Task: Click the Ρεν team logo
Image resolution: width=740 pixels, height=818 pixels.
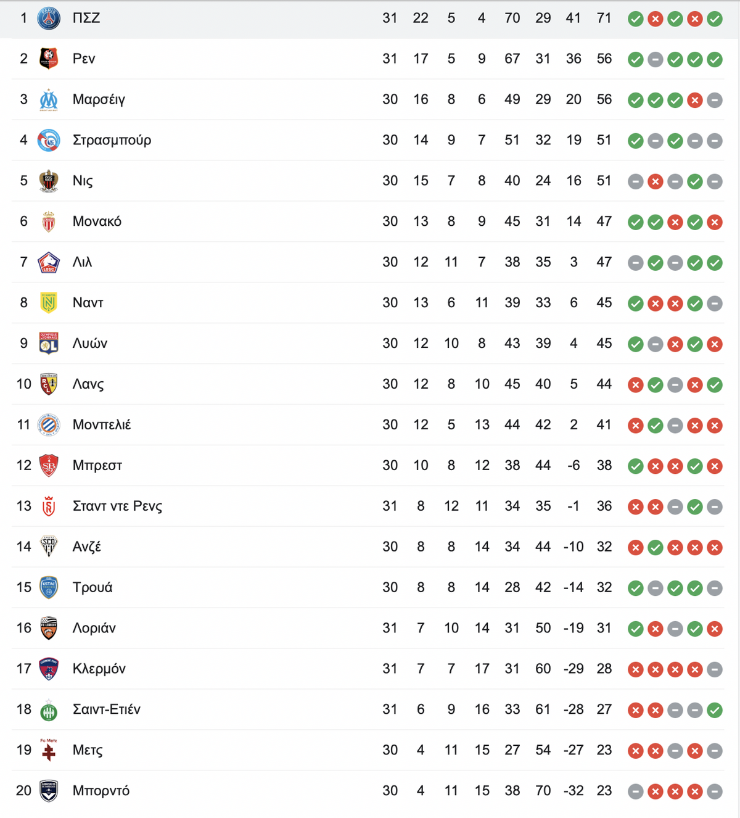Action: (x=49, y=59)
